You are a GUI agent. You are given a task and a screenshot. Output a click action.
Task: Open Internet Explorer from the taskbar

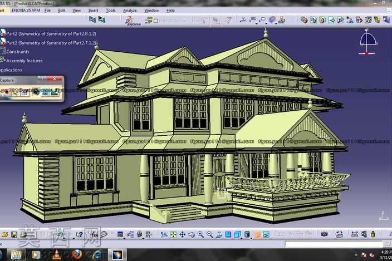pyautogui.click(x=97, y=254)
